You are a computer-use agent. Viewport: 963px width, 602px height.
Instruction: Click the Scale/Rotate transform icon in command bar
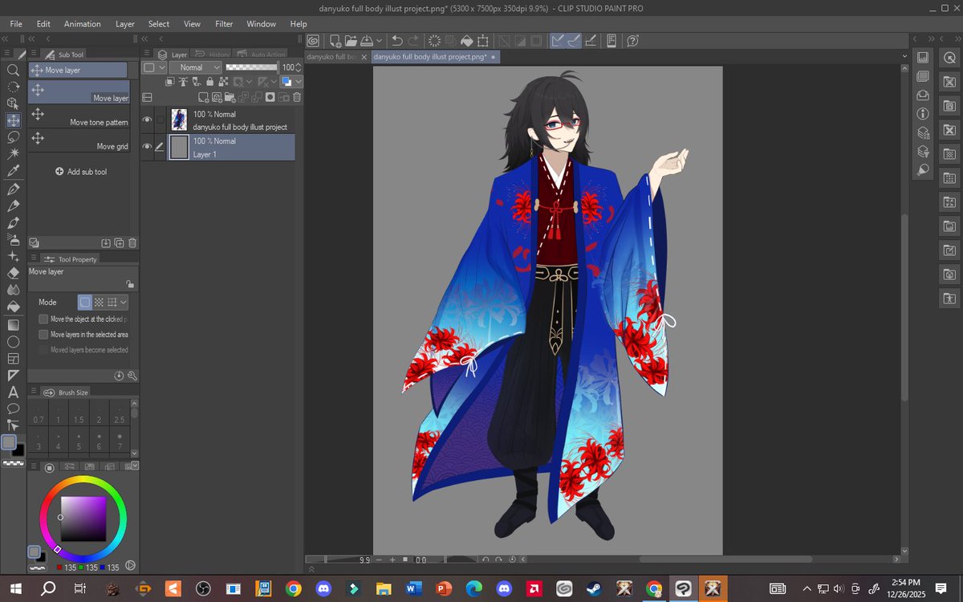coord(483,40)
